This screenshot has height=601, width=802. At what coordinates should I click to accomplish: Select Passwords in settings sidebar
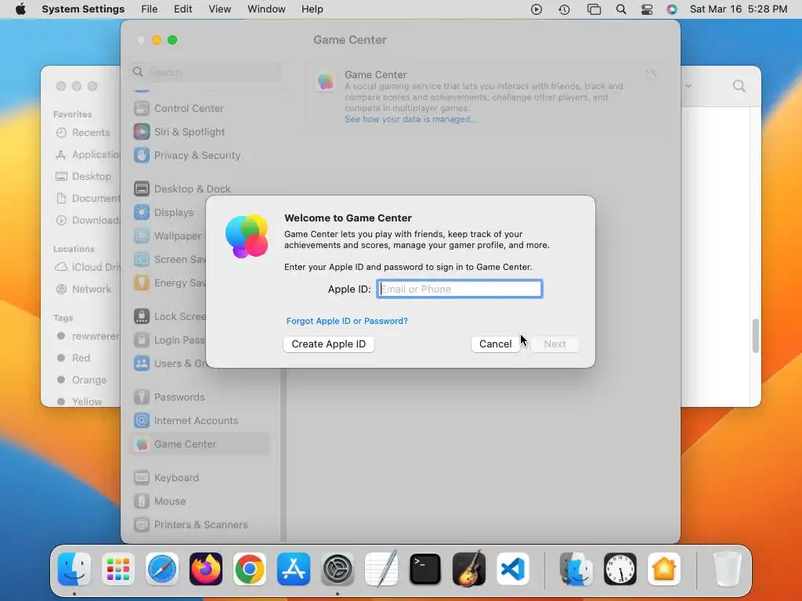[x=200, y=397]
